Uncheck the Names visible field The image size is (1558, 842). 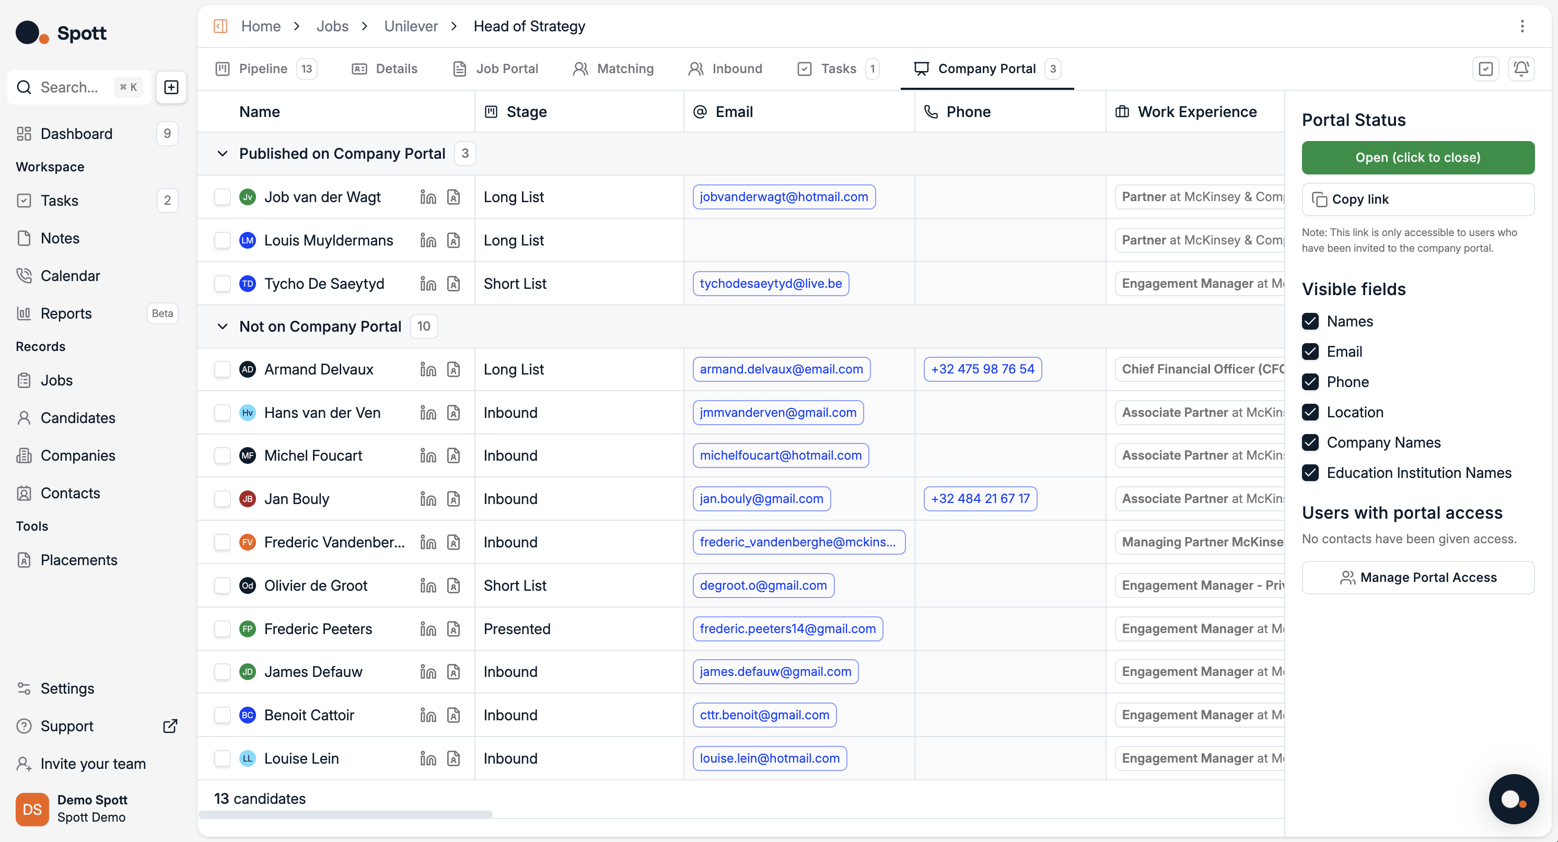(1310, 322)
